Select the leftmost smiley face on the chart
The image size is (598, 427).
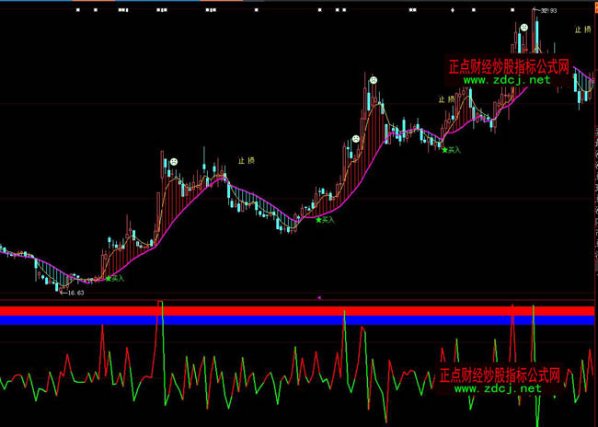click(x=172, y=163)
